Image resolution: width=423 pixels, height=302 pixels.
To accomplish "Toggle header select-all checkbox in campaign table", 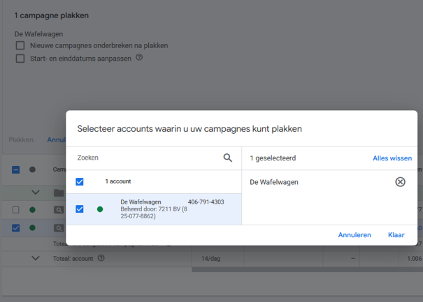I will [16, 170].
